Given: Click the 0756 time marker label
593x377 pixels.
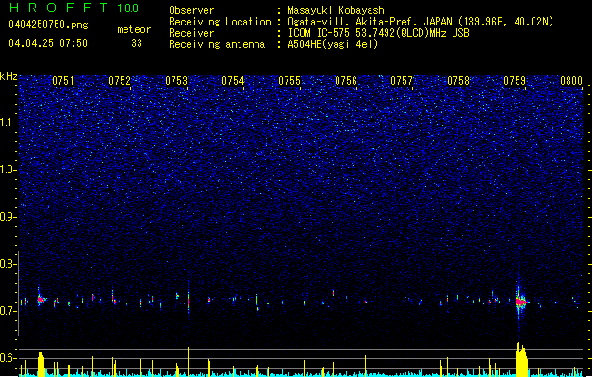Looking at the screenshot, I should (346, 81).
